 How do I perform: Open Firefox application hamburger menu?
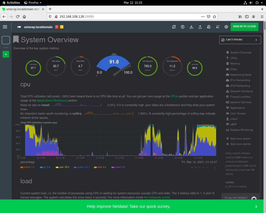click(x=262, y=17)
